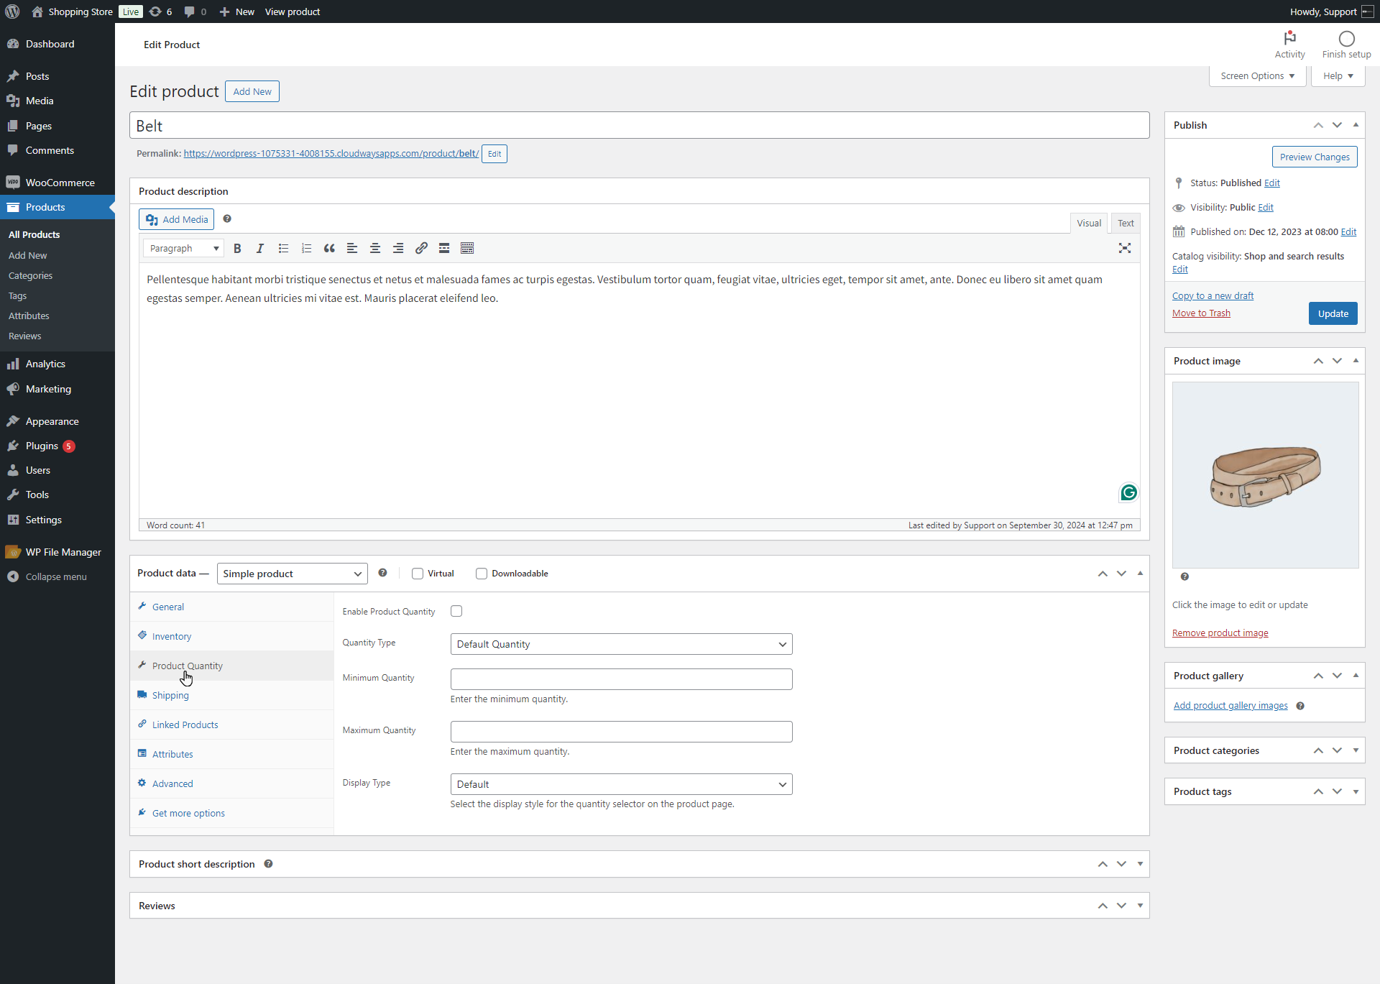This screenshot has height=984, width=1380.
Task: Click the Update button
Action: coord(1333,313)
